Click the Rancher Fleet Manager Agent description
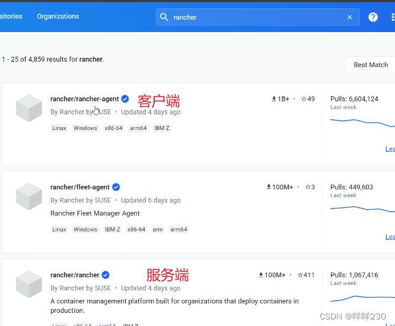The height and width of the screenshot is (326, 395). [x=95, y=213]
